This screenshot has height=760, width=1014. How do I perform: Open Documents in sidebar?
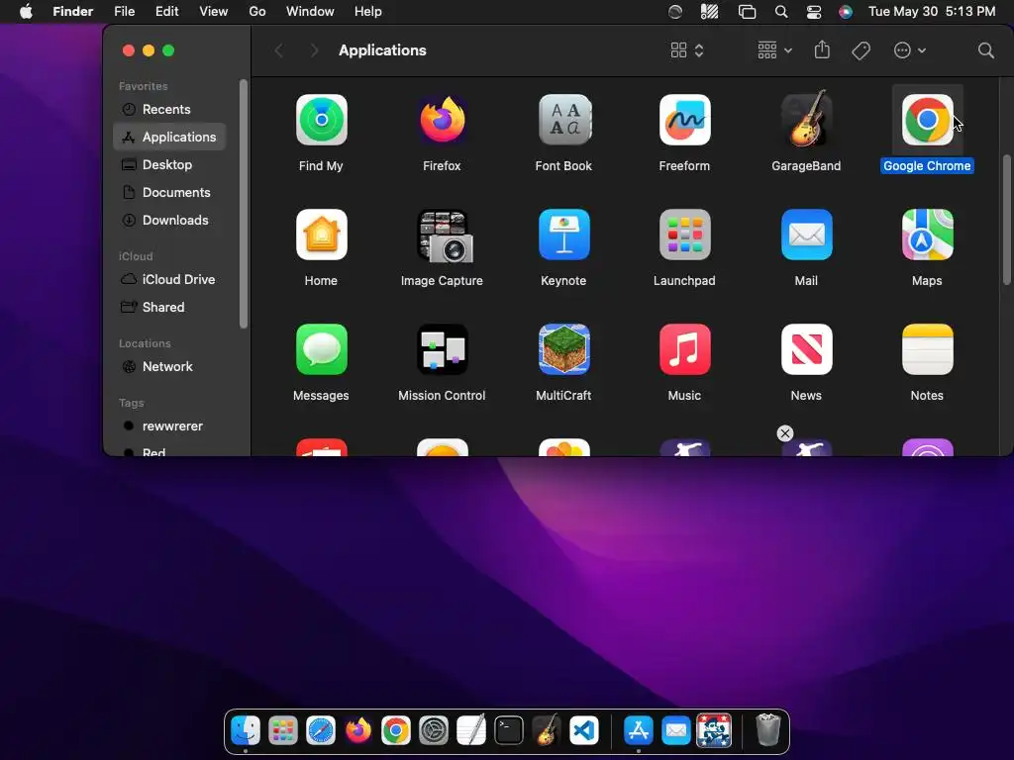coord(169,193)
